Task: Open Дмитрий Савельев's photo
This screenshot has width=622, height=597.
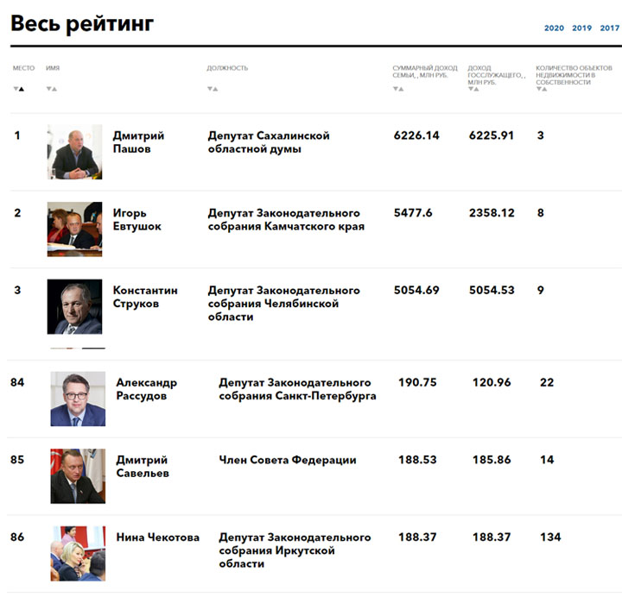Action: pos(78,476)
